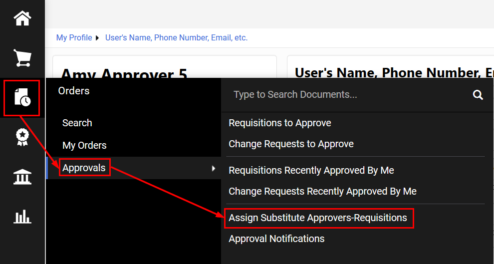Select Search in Orders menu

(77, 123)
